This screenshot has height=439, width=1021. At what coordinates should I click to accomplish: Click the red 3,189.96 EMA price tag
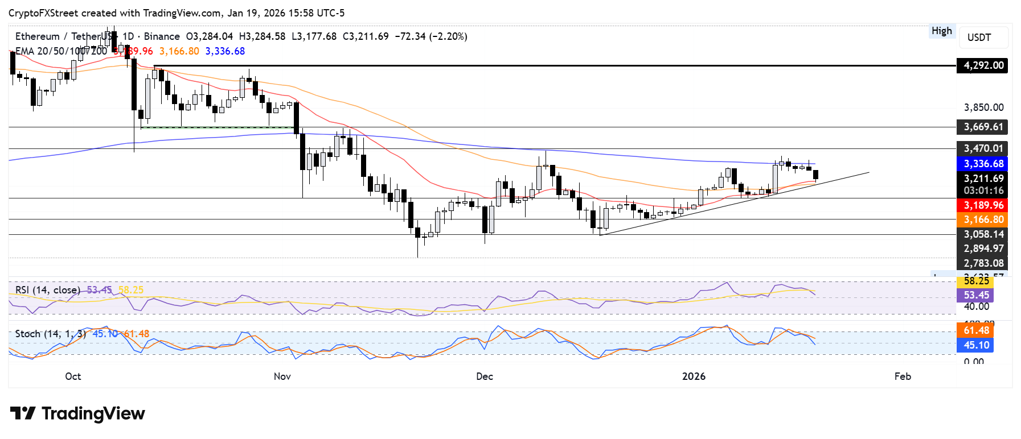pos(983,205)
